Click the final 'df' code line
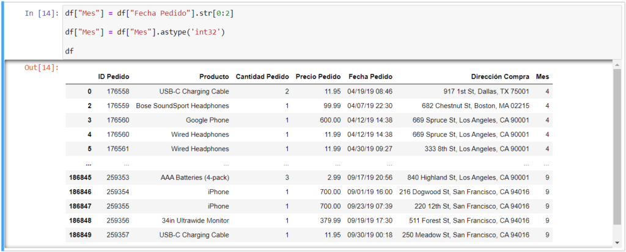This screenshot has height=252, width=626. [69, 51]
